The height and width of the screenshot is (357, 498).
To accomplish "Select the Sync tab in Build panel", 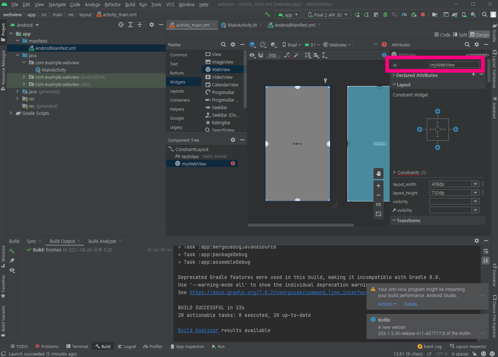I will point(31,241).
